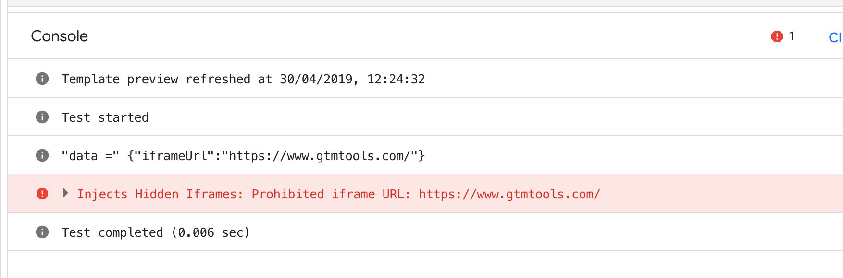Click the info icon beside Template preview refreshed
Image resolution: width=843 pixels, height=278 pixels.
[42, 79]
